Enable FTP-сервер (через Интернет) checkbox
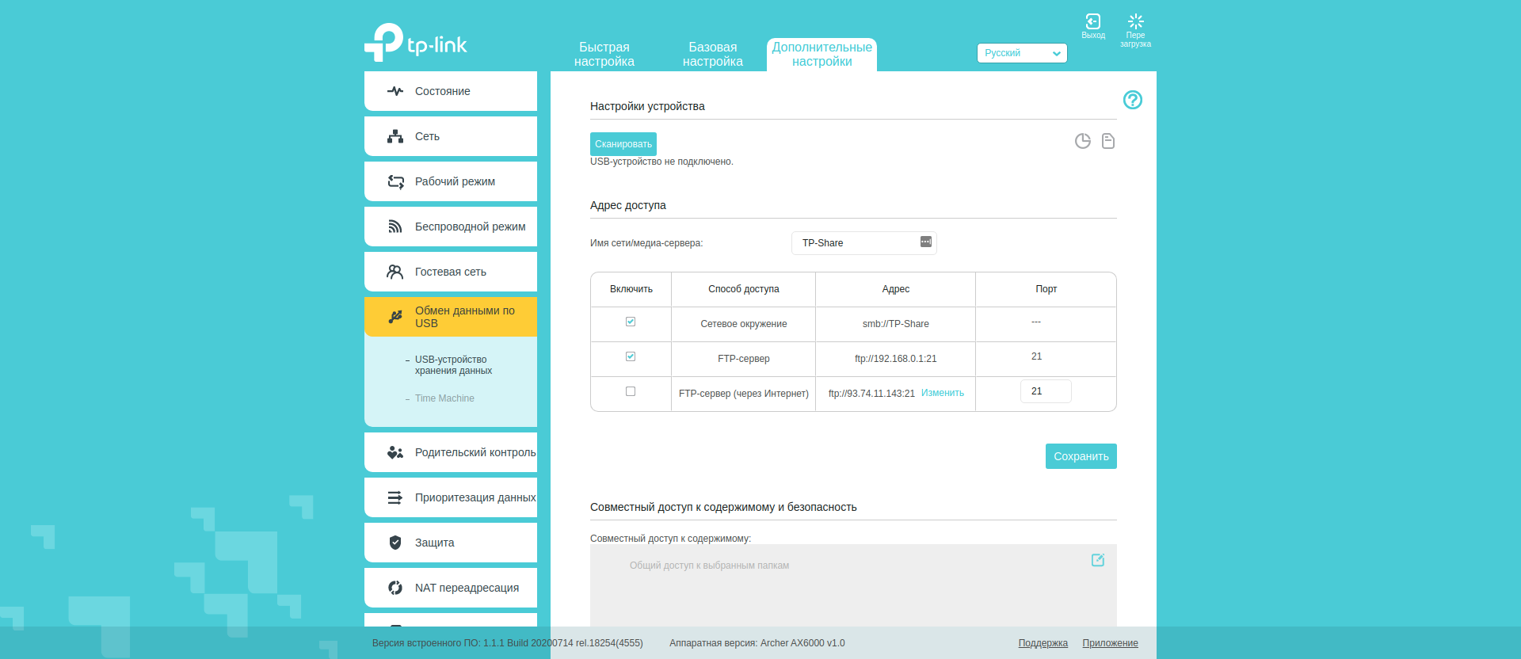This screenshot has height=659, width=1521. (631, 391)
